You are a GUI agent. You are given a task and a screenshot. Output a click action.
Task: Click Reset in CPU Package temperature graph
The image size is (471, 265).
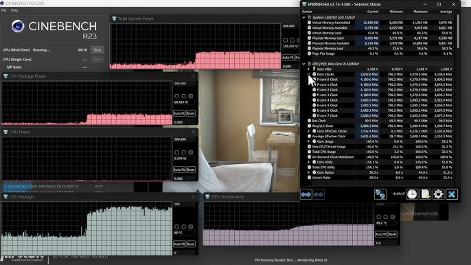[x=191, y=244]
